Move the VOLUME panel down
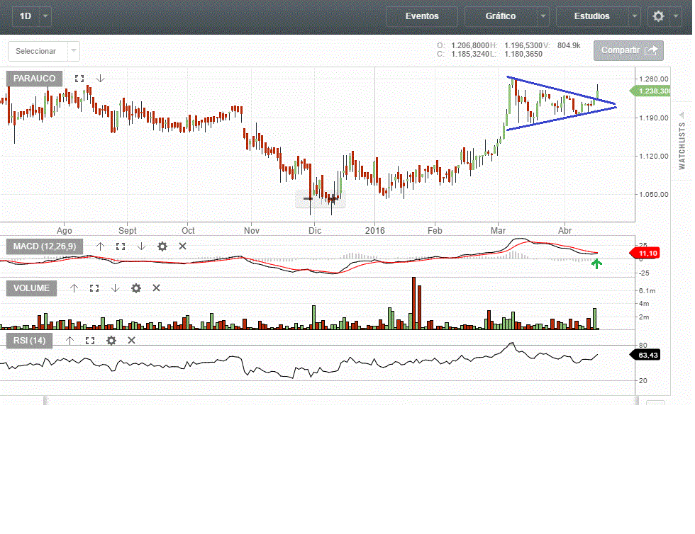 click(115, 288)
